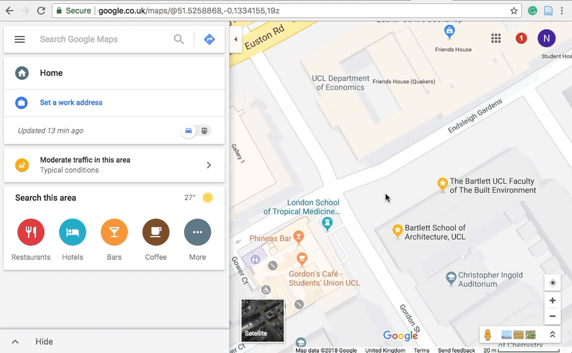Viewport: 572px width, 353px height.
Task: Click the magnifier search icon
Action: coord(179,39)
